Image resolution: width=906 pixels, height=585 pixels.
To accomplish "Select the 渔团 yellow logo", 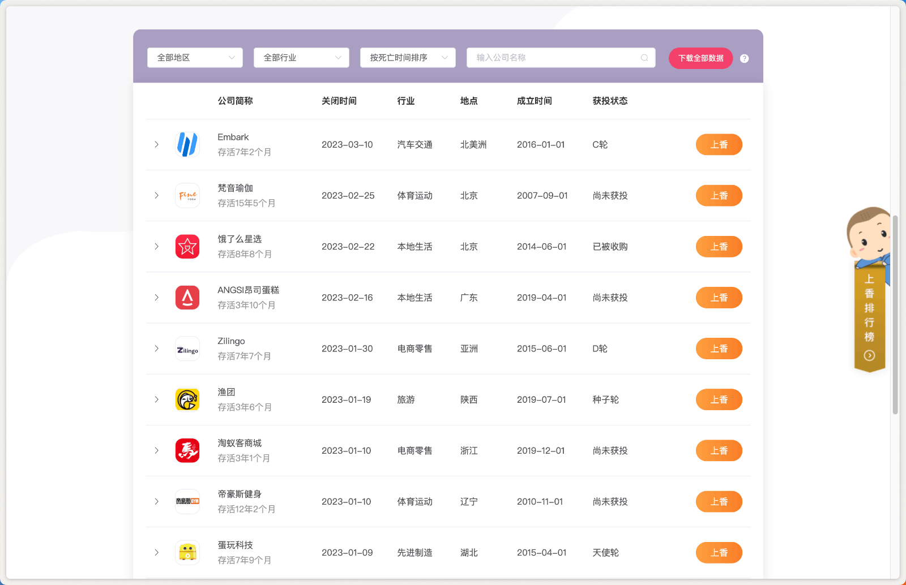I will click(x=187, y=399).
